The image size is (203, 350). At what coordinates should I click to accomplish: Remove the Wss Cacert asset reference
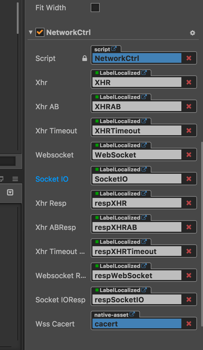(x=189, y=323)
